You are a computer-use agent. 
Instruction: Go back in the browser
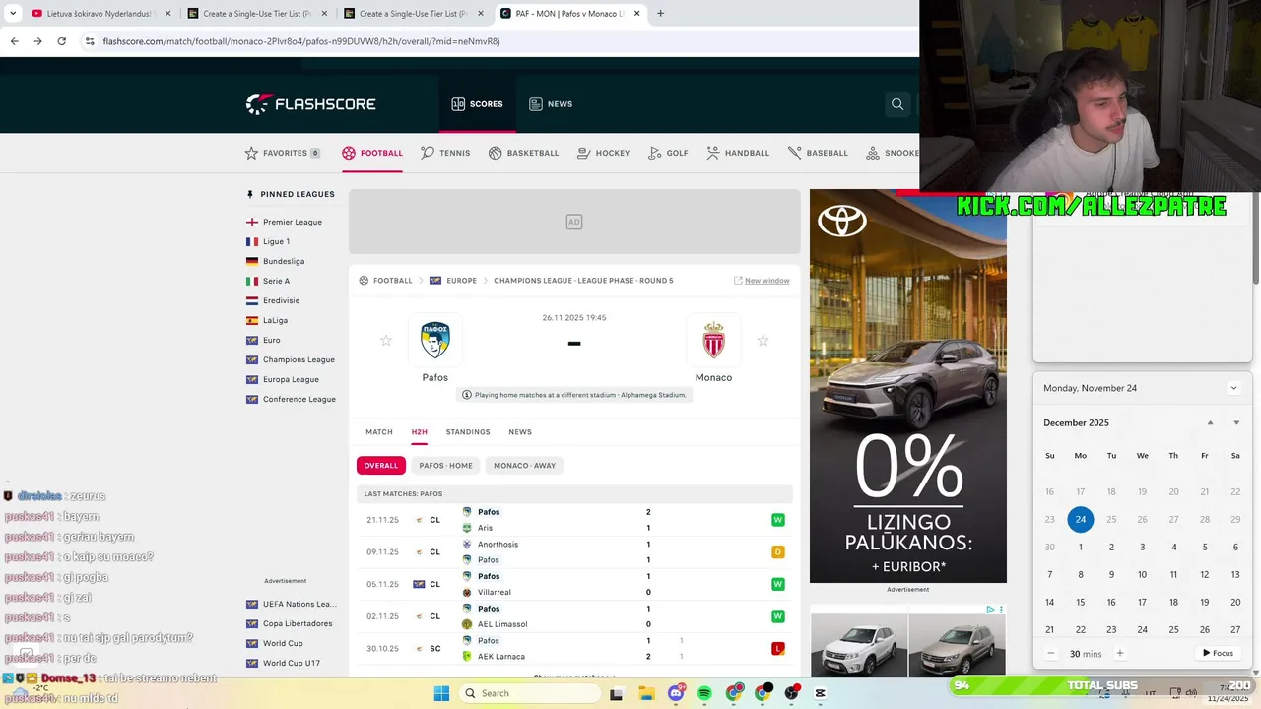click(x=14, y=41)
